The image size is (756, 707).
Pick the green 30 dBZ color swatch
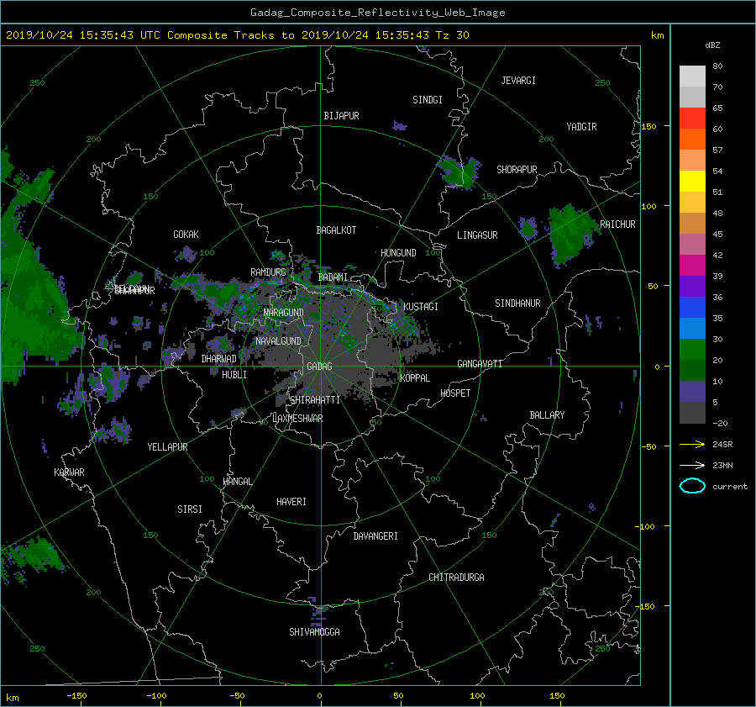(692, 349)
